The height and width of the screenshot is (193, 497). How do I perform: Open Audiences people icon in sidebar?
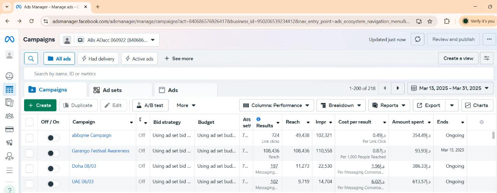[9, 116]
